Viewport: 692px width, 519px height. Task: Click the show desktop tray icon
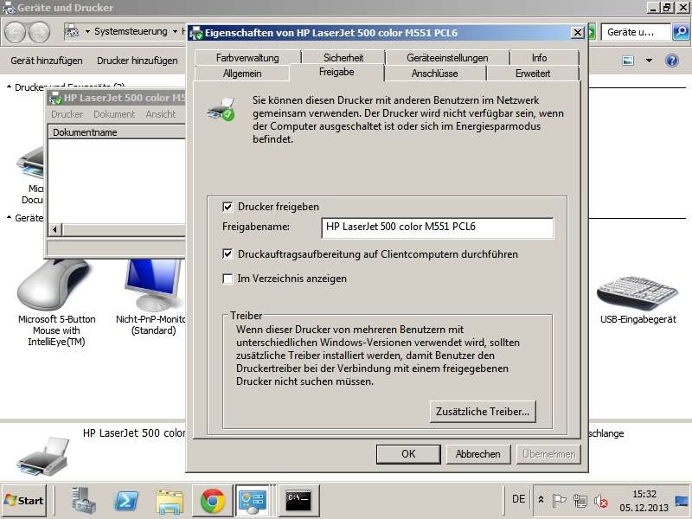(x=682, y=501)
